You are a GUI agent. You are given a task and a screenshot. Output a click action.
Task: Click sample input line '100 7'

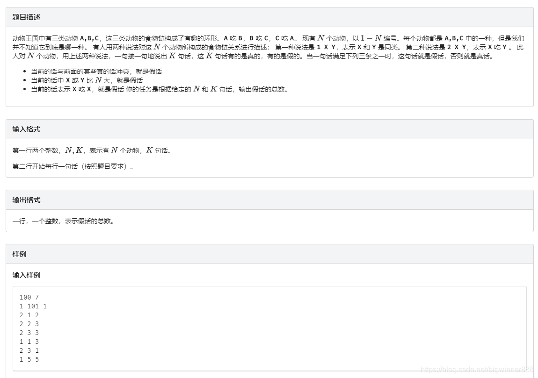29,297
